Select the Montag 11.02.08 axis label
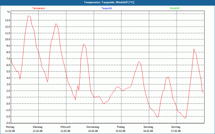This screenshot has height=134, width=215. point(10,129)
